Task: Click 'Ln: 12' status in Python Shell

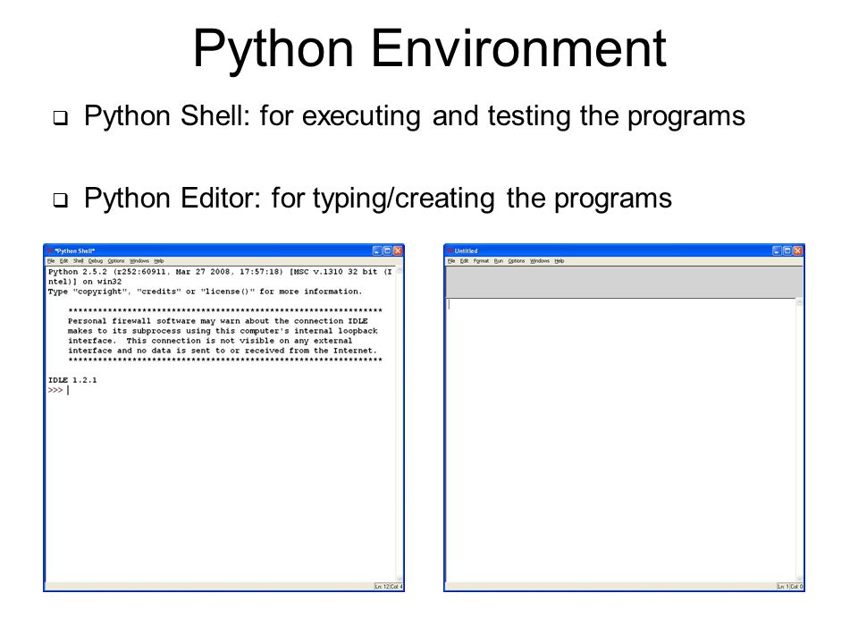Action: click(x=382, y=587)
